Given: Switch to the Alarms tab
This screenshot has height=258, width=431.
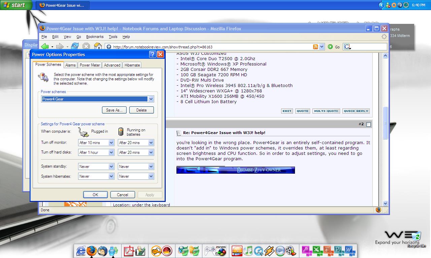Looking at the screenshot, I should pyautogui.click(x=70, y=65).
